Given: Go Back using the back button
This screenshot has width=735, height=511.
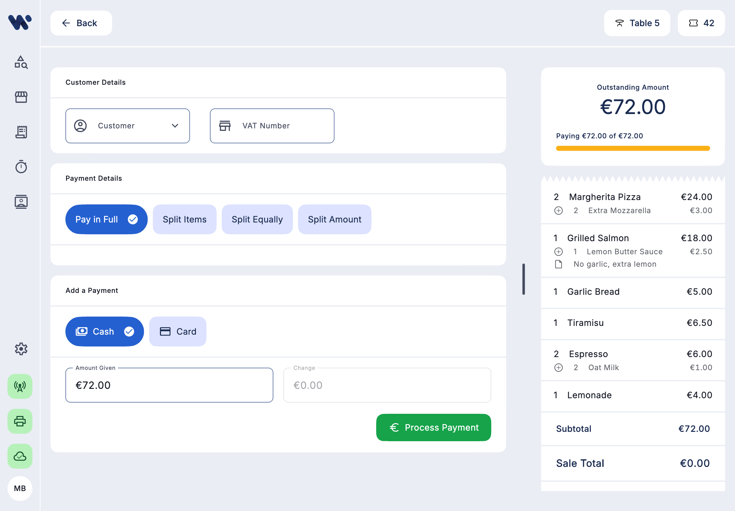Looking at the screenshot, I should click(81, 23).
